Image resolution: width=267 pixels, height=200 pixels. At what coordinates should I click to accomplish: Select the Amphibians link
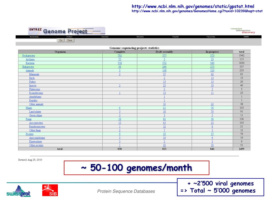[x=35, y=97]
